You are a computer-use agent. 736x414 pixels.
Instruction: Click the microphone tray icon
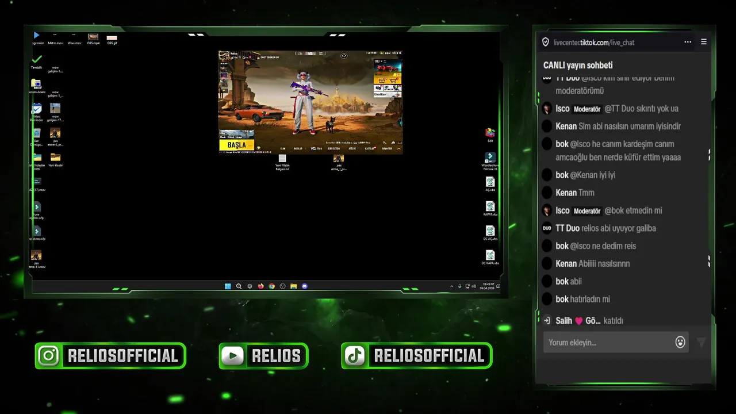click(x=459, y=286)
